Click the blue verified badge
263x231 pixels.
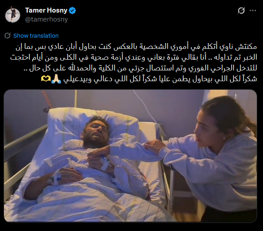[73, 11]
